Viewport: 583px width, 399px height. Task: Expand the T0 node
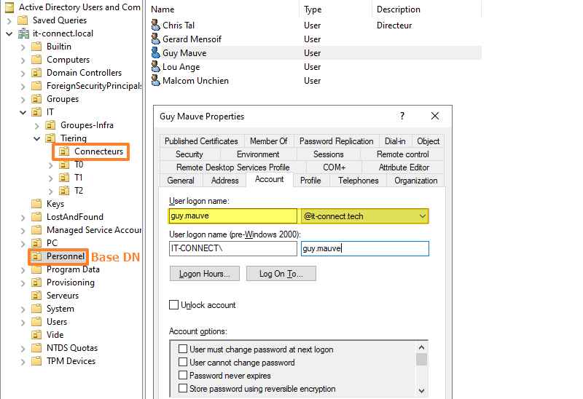51,165
